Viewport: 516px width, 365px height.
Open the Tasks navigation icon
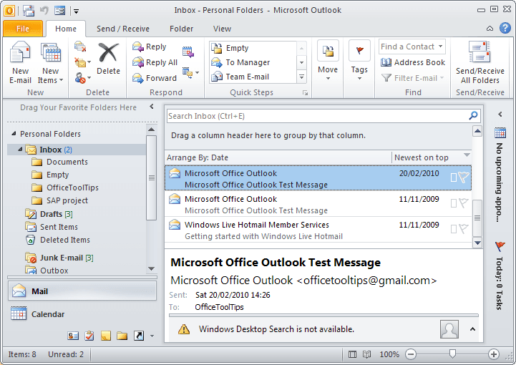(x=89, y=336)
